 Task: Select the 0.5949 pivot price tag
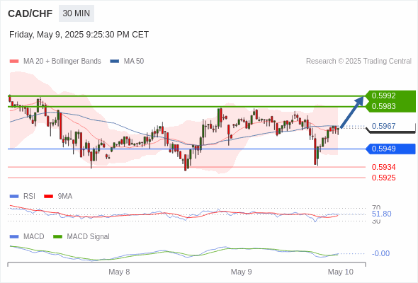pyautogui.click(x=390, y=149)
